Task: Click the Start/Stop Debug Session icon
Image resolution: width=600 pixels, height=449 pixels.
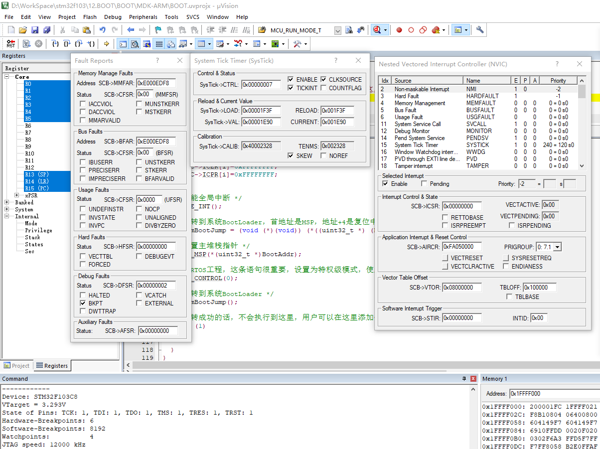Action: 377,30
